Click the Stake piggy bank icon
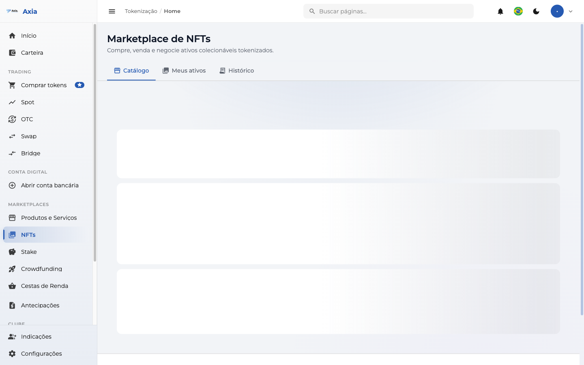Screen dimensions: 584x365 pyautogui.click(x=12, y=252)
